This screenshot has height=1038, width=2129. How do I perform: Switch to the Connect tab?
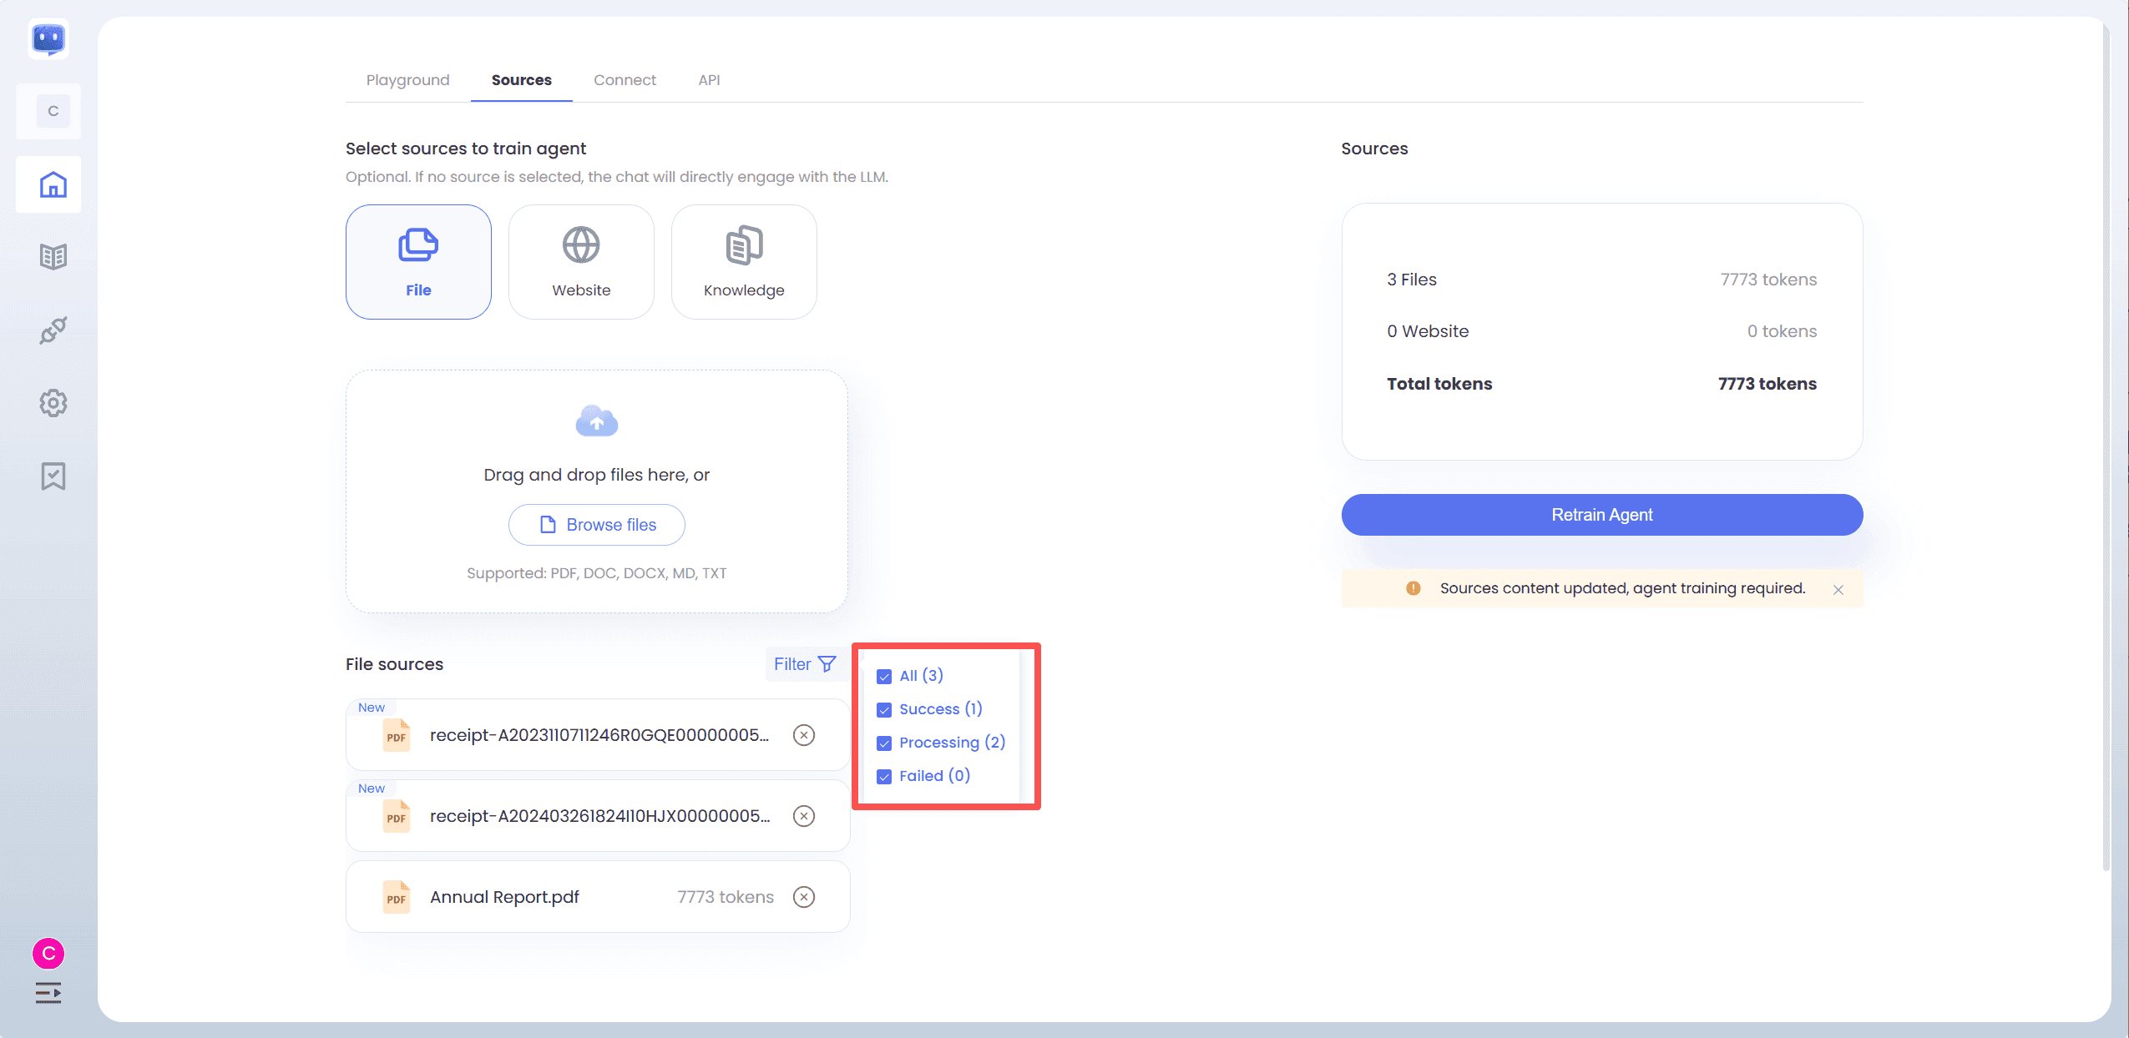(625, 80)
